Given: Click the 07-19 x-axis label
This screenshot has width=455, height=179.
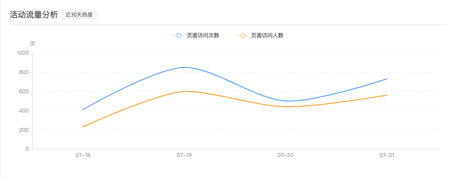Looking at the screenshot, I should coord(184,155).
